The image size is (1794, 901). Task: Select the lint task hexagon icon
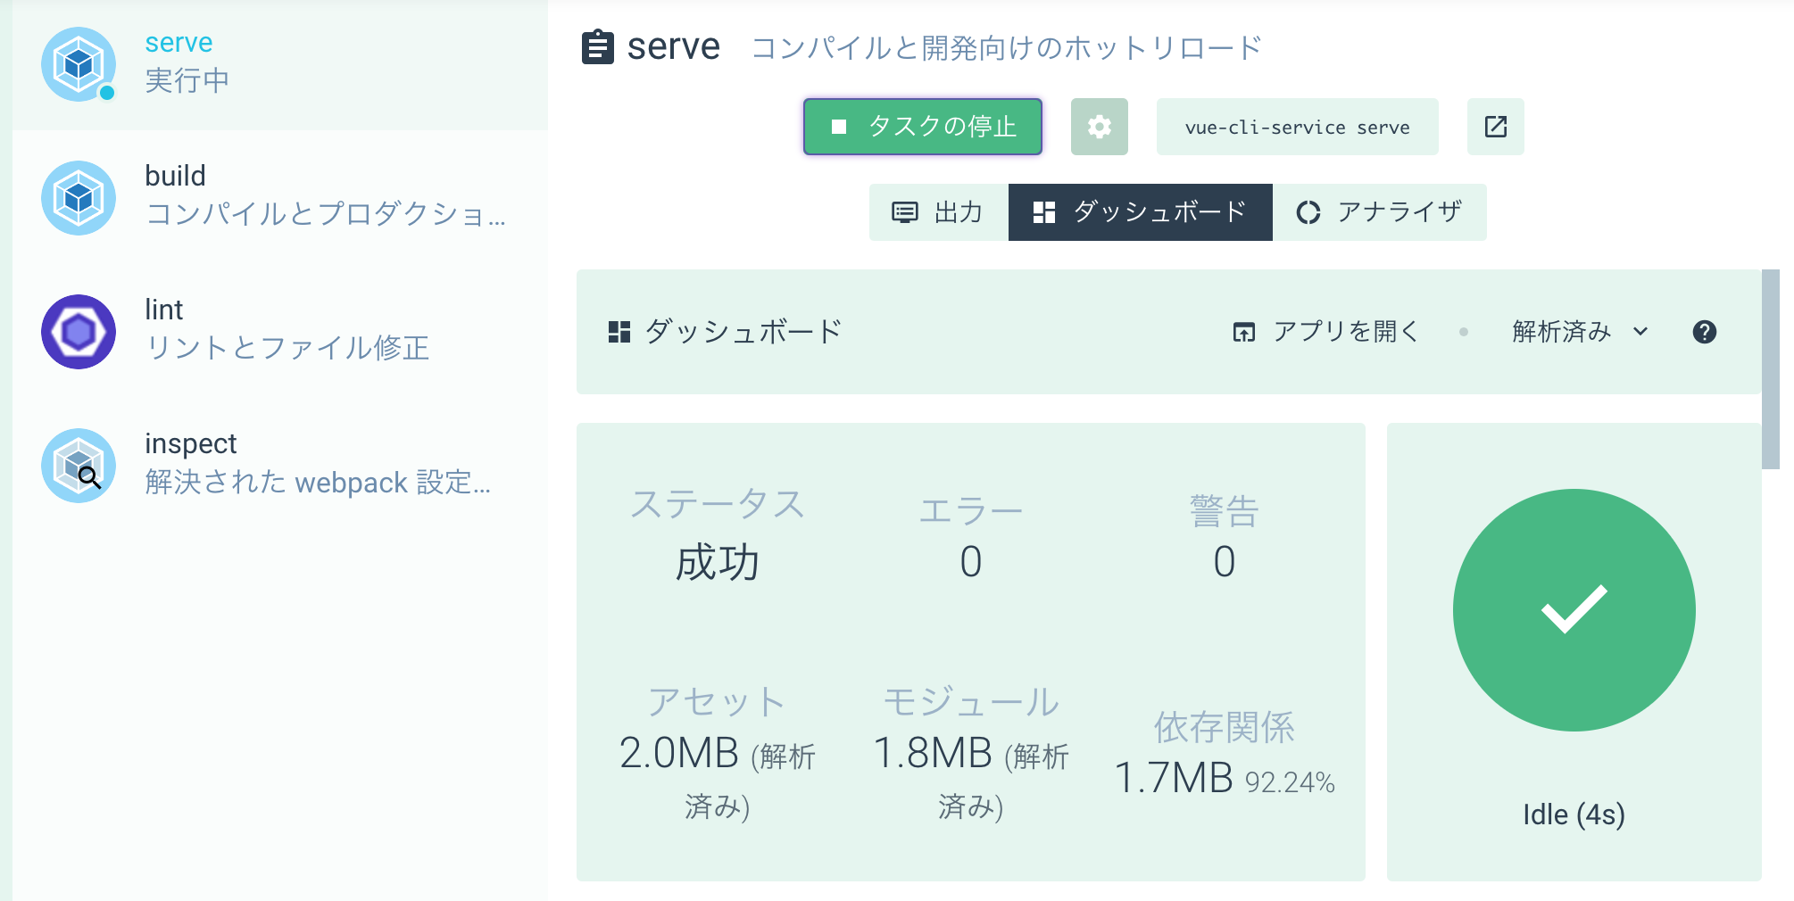[79, 332]
